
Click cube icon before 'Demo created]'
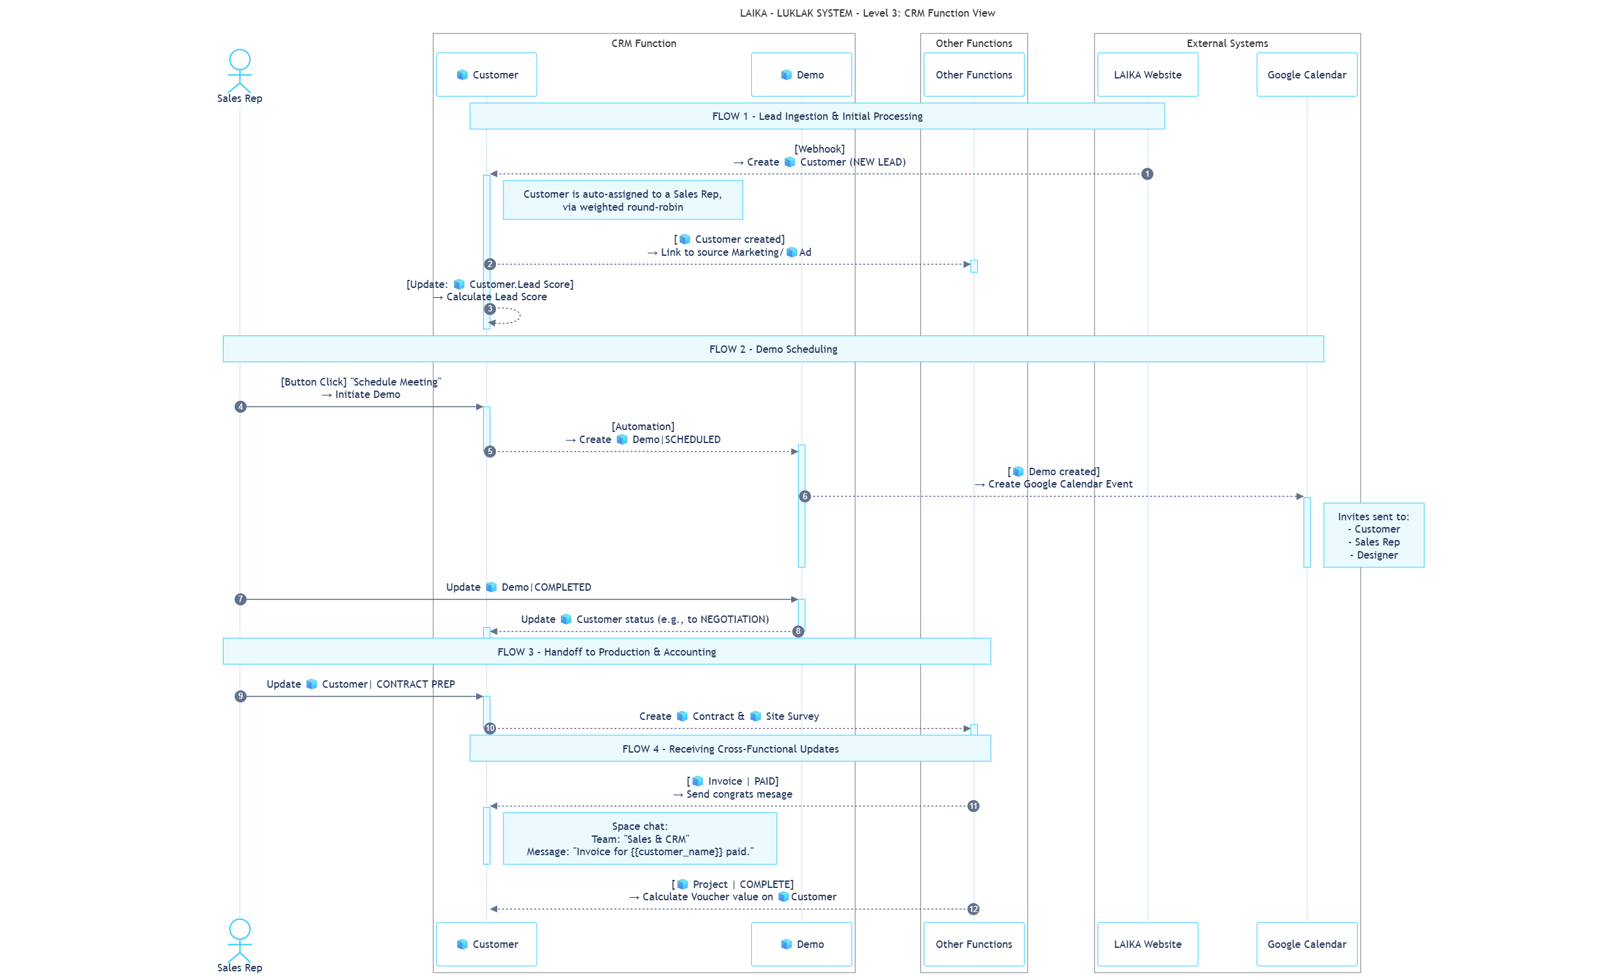tap(1018, 471)
